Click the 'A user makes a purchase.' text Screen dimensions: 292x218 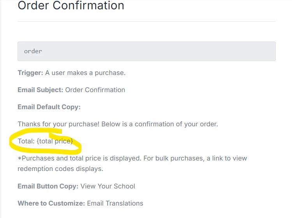(x=85, y=73)
